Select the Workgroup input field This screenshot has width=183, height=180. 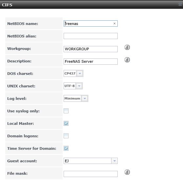[x=91, y=49]
